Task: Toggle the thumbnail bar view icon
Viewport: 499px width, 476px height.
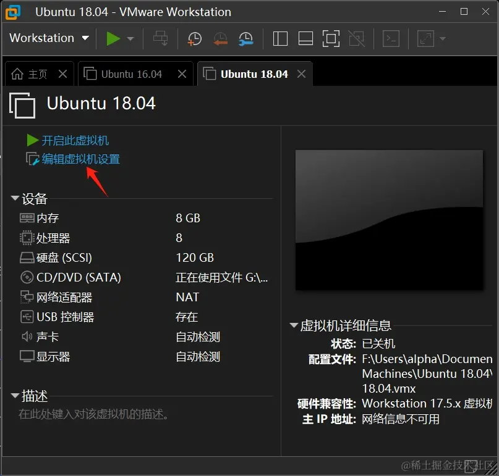Action: pyautogui.click(x=305, y=39)
